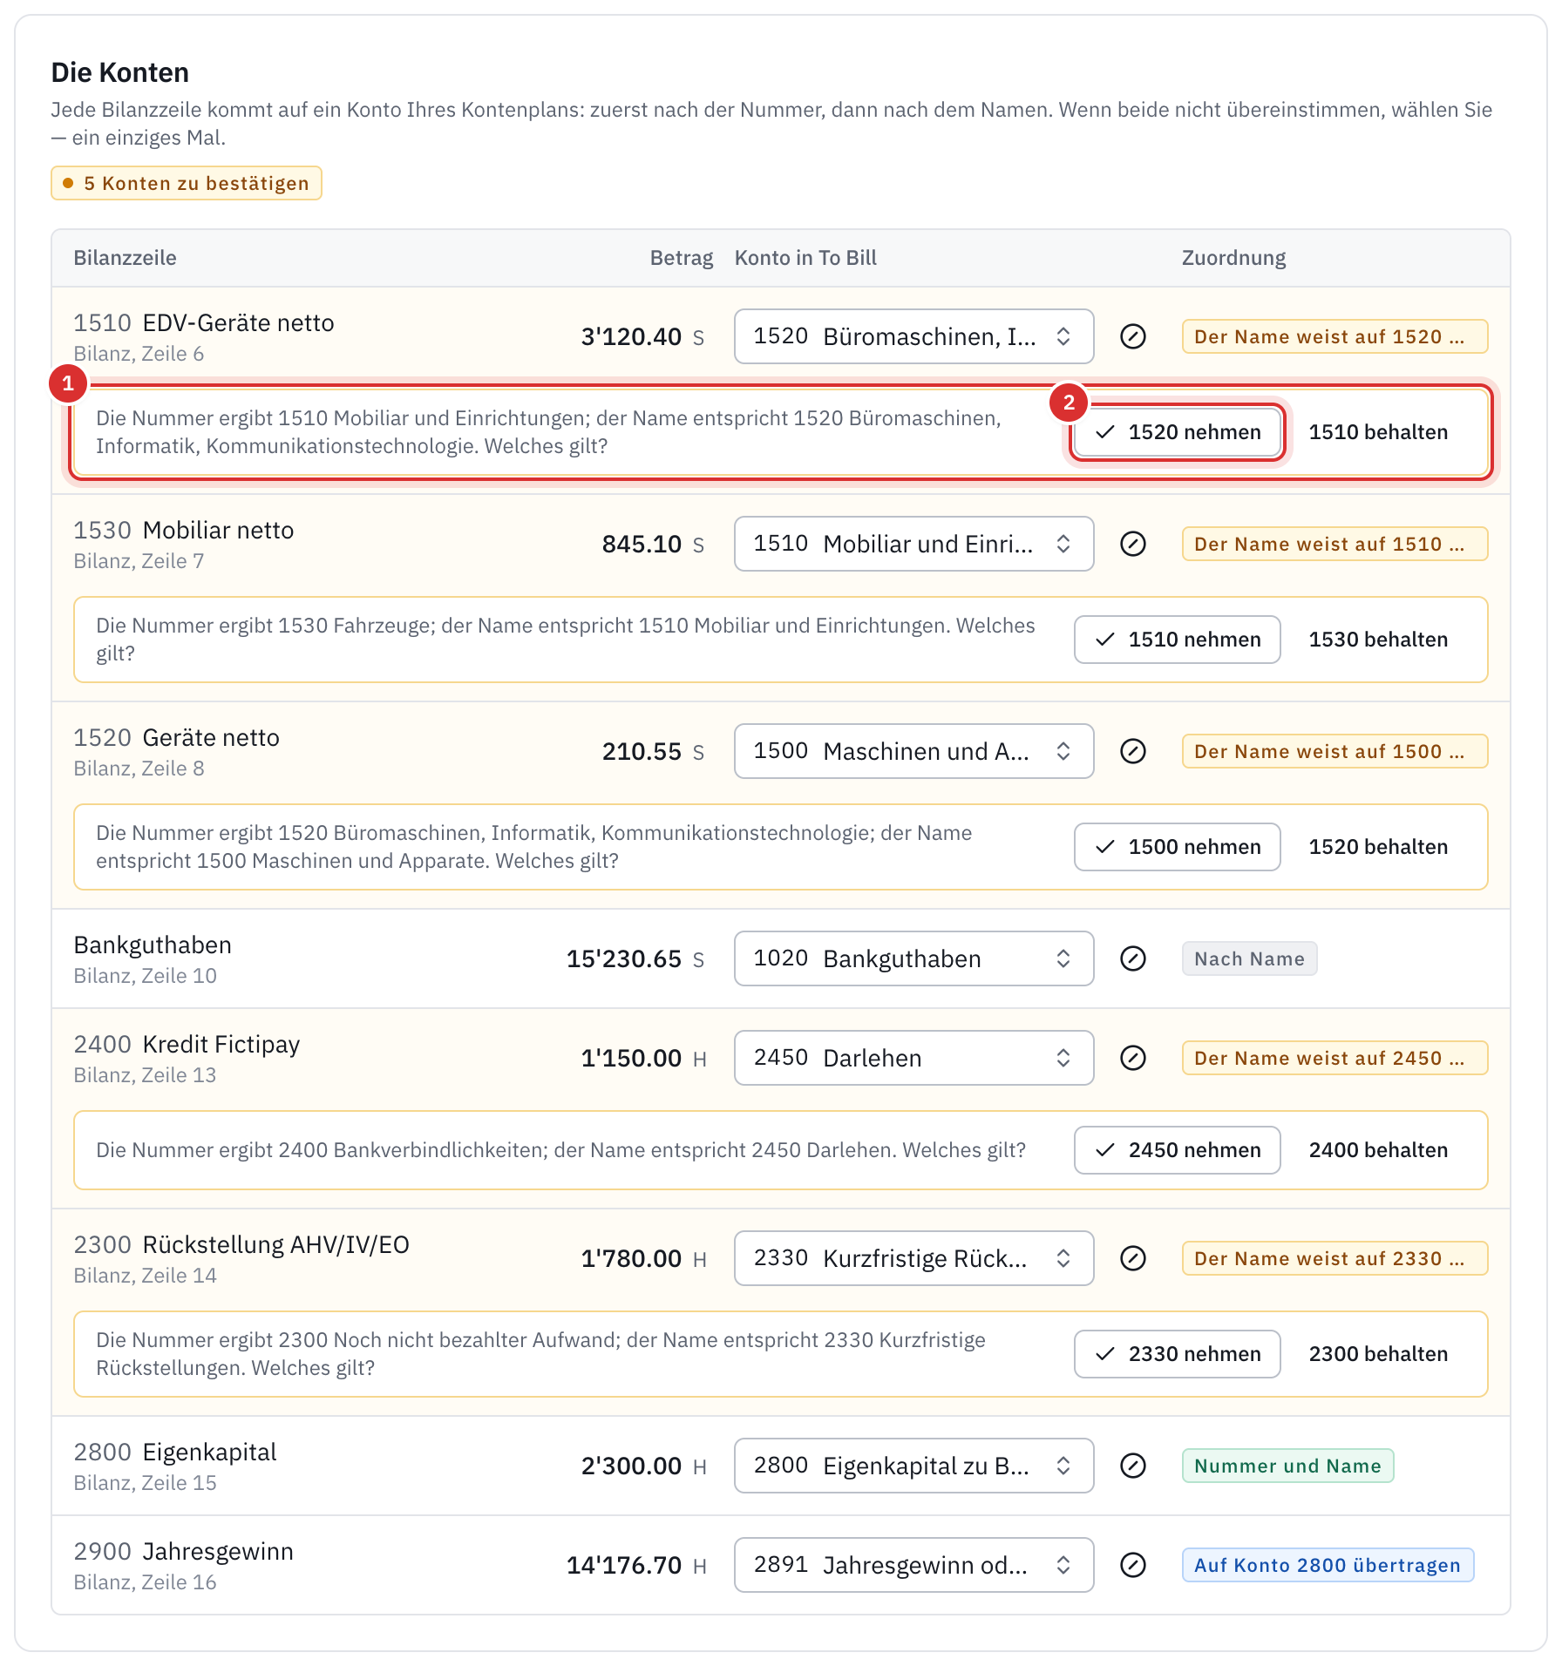
Task: Open the 2800 Eigenkapital zu B... dropdown
Action: [913, 1466]
